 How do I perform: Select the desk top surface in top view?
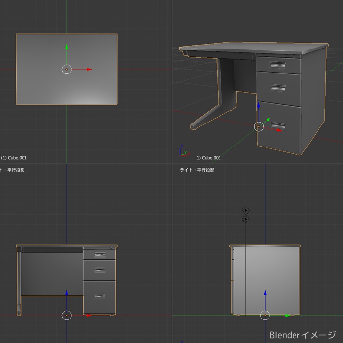67,70
